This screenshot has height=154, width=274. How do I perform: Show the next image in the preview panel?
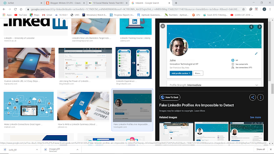click(259, 27)
